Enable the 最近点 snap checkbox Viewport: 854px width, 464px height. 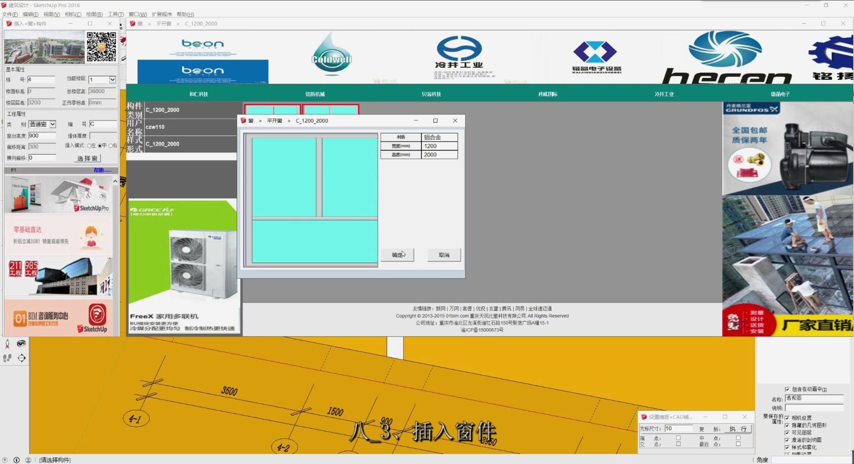738,444
